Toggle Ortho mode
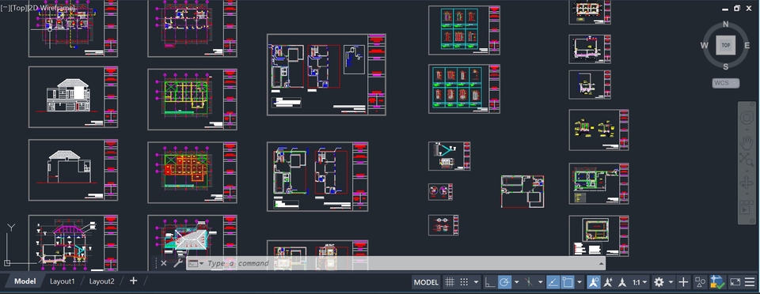This screenshot has width=760, height=294. click(490, 282)
